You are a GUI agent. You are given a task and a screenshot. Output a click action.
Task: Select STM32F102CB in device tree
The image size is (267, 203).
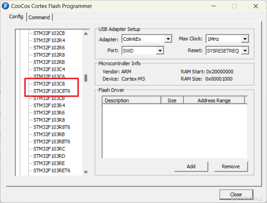pyautogui.click(x=49, y=33)
